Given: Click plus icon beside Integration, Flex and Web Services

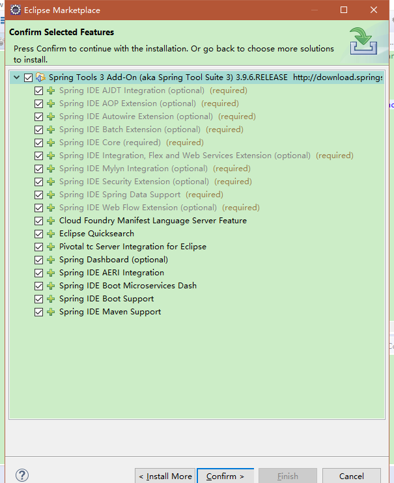Looking at the screenshot, I should point(51,156).
